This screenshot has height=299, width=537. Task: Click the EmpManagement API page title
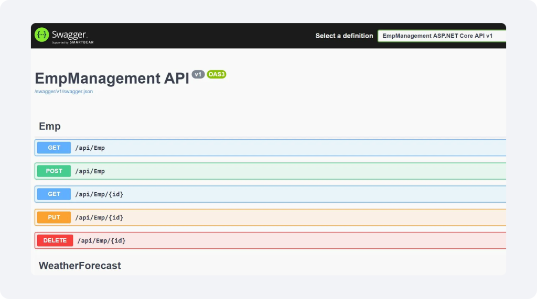(112, 79)
